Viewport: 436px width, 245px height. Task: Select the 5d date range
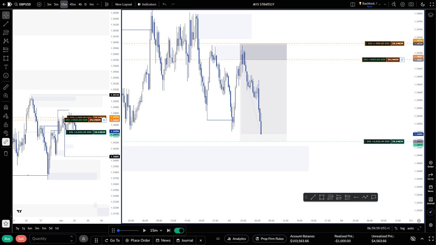(x=51, y=228)
